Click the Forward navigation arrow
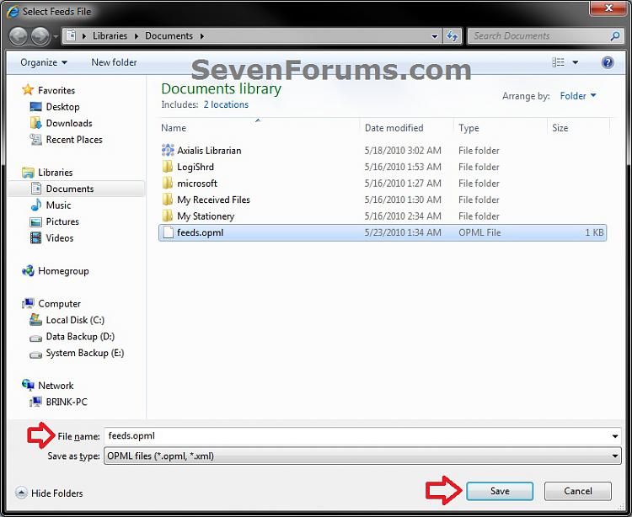632x517 pixels. 40,36
